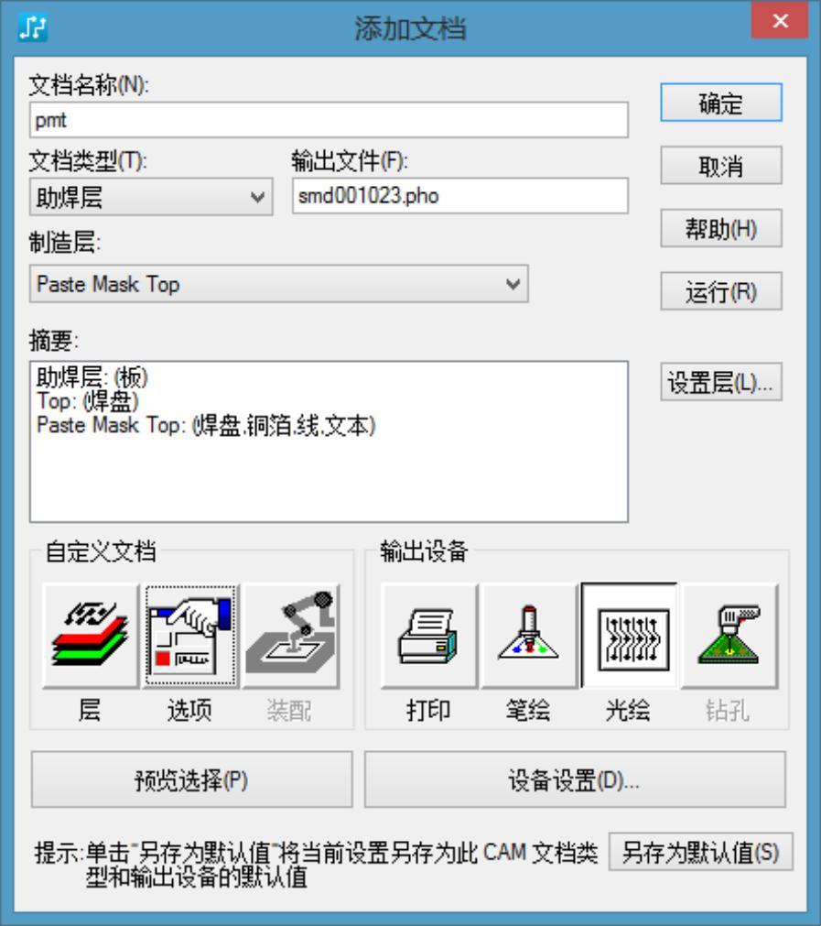
Task: Open the Paste Mask Top fabrication layer dropdown
Action: pyautogui.click(x=278, y=284)
